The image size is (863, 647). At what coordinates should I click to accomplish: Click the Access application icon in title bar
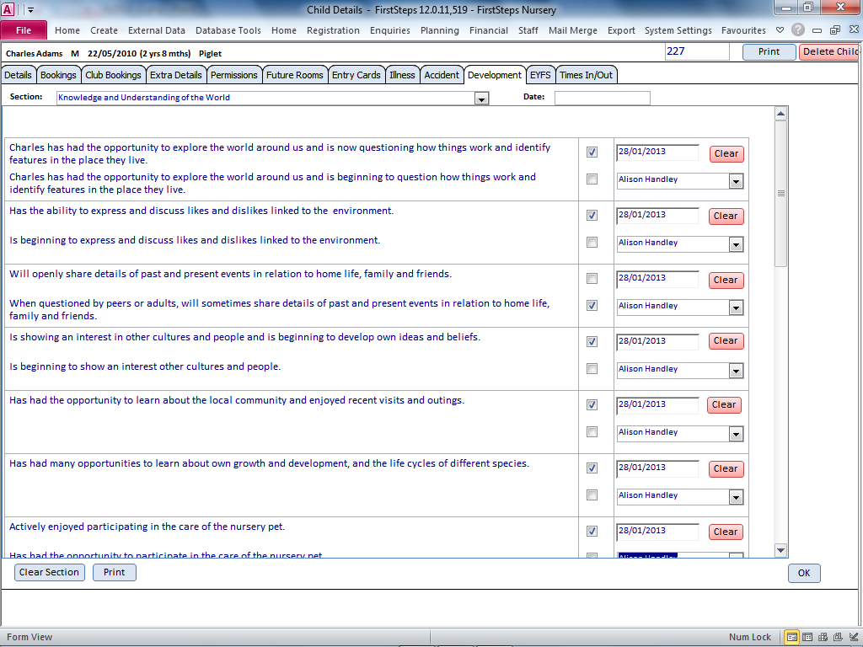click(8, 9)
